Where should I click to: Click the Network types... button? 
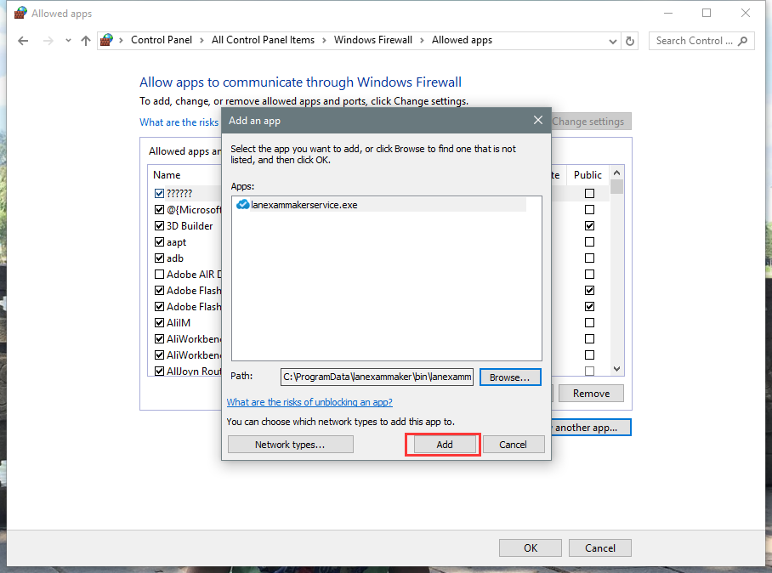pos(290,445)
